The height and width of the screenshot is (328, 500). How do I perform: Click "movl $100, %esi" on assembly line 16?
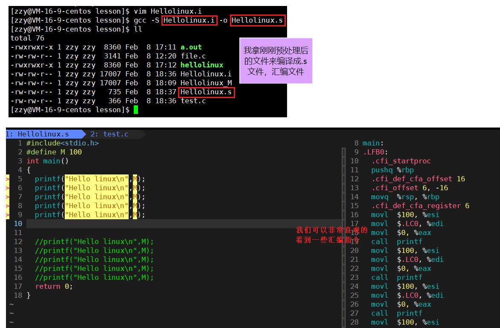pos(405,215)
